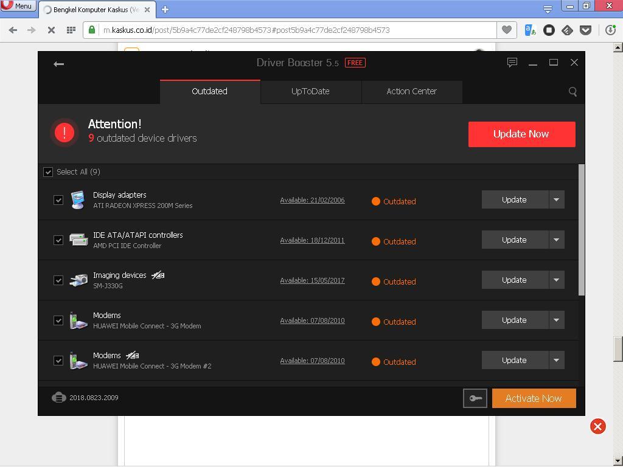The height and width of the screenshot is (467, 623).
Task: Click the 2018.0823.2009 database version text
Action: pos(94,398)
